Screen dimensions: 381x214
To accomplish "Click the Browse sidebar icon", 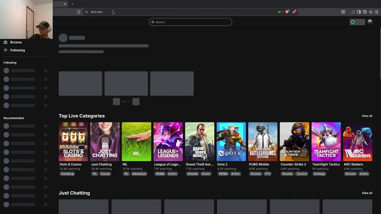I will (5, 42).
